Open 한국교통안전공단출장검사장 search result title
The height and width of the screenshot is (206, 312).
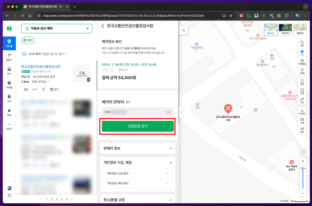pyautogui.click(x=41, y=66)
